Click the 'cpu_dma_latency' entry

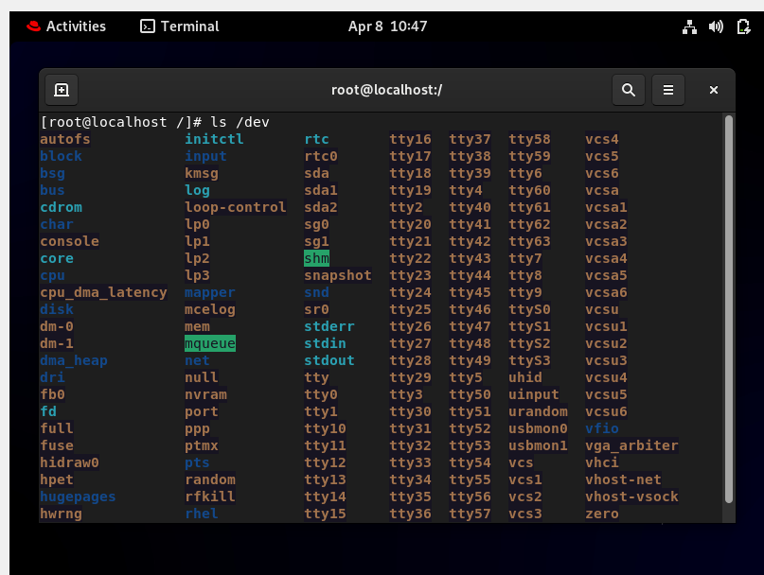point(103,292)
